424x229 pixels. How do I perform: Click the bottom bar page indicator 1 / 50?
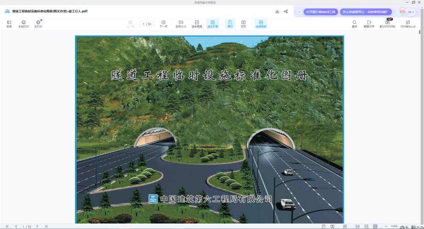pyautogui.click(x=26, y=226)
